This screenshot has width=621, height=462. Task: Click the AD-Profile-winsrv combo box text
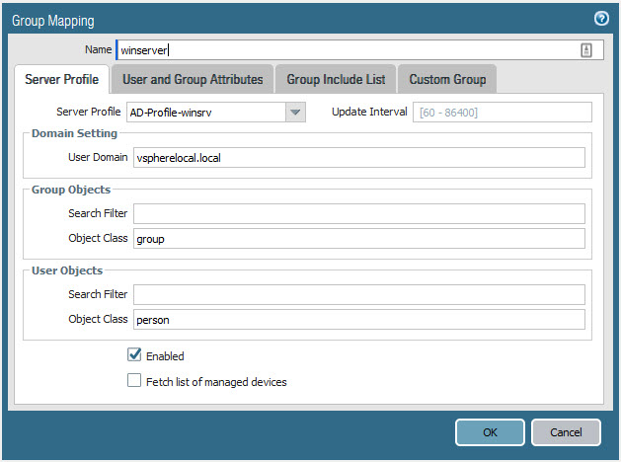(x=205, y=113)
